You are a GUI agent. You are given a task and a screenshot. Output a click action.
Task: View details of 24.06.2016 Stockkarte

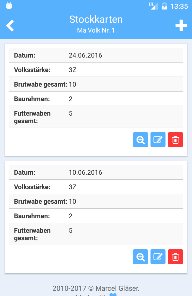coord(140,140)
